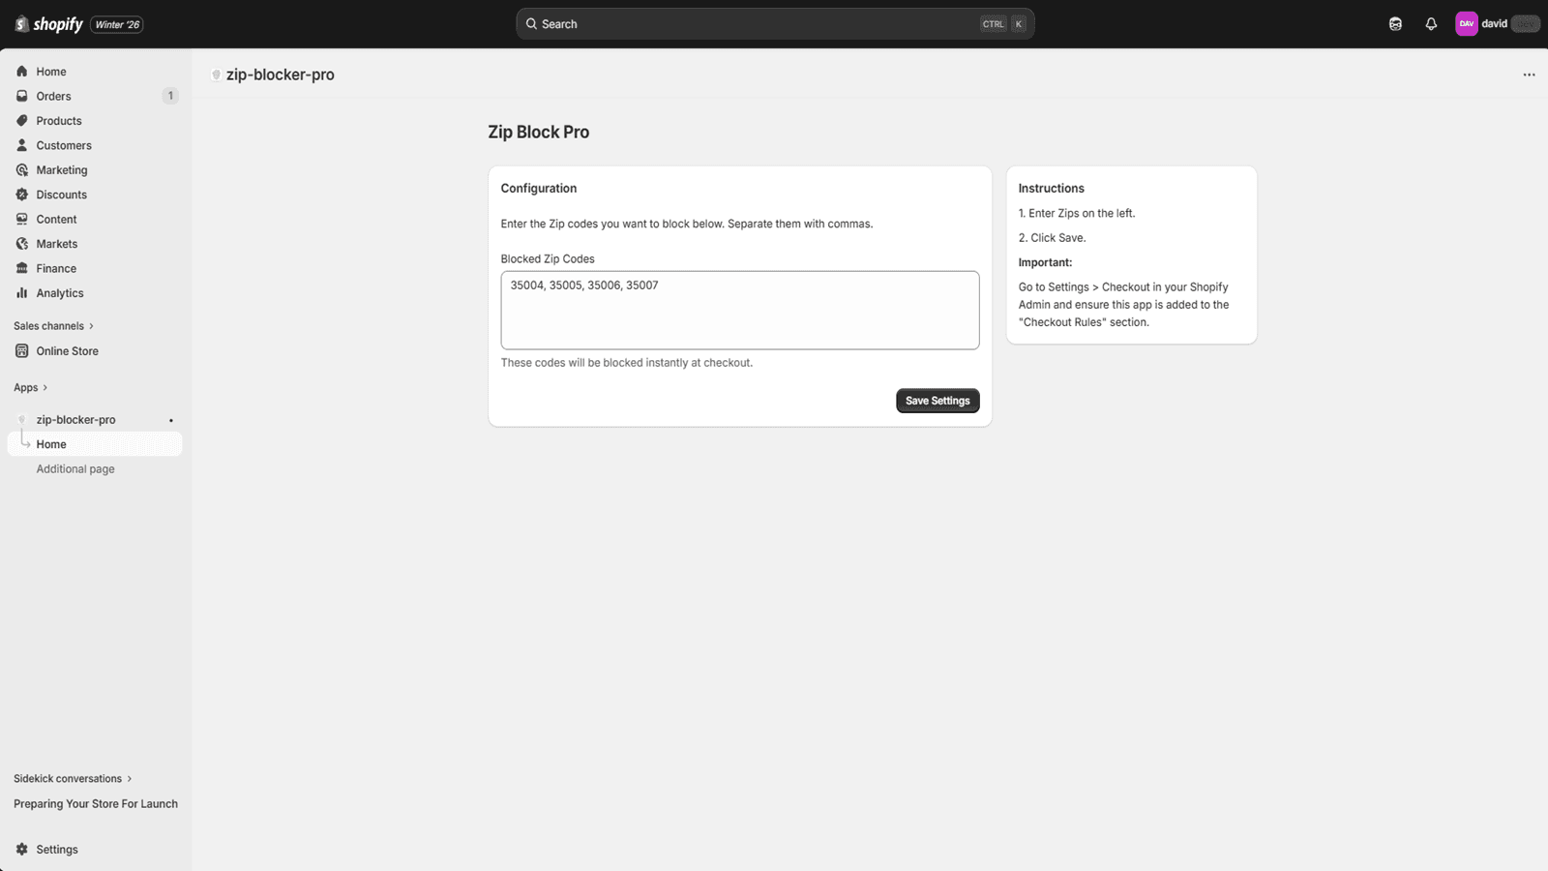Viewport: 1548px width, 871px height.
Task: Click the Analytics bar chart icon
Action: pos(22,293)
